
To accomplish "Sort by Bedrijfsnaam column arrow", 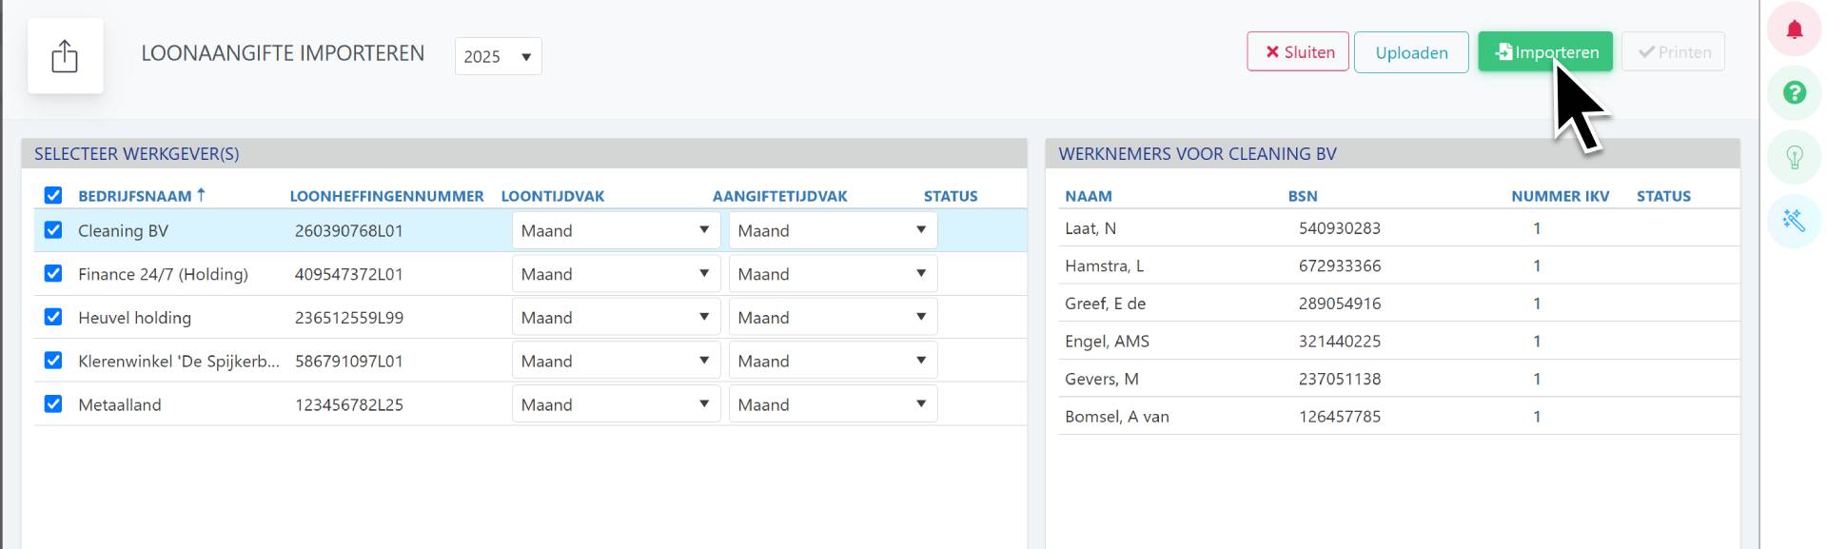I will (201, 195).
